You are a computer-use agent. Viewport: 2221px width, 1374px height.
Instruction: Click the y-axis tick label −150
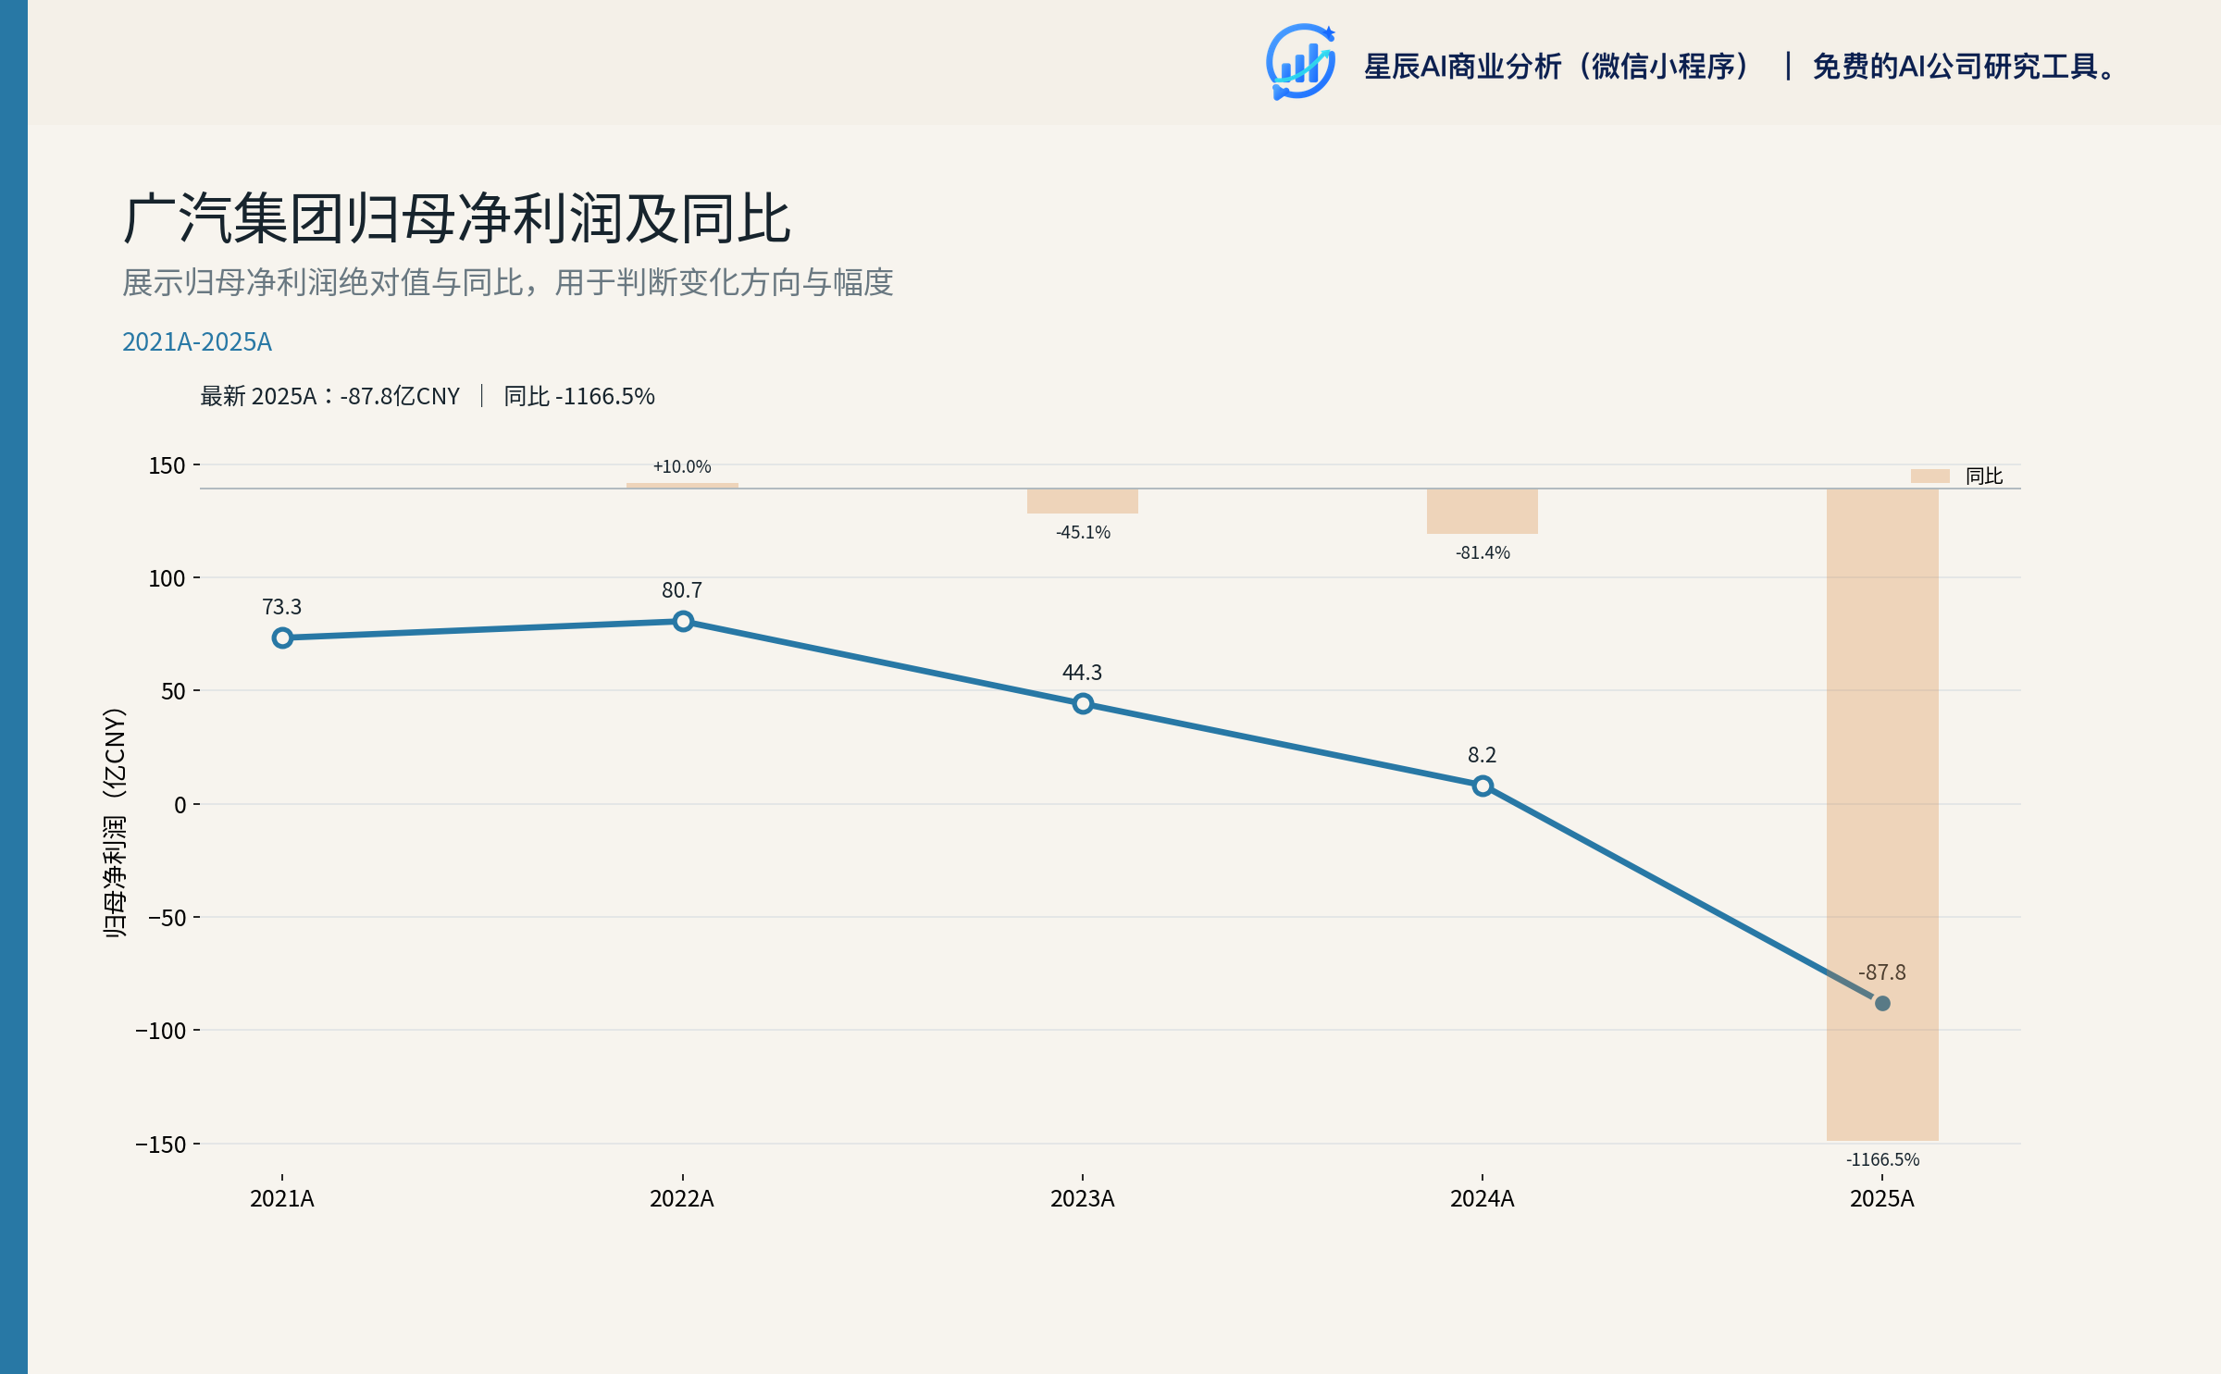pos(161,1145)
